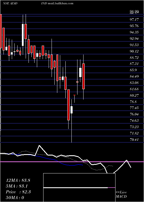
Task: Click the 5MA : 83.1 readout
Action: [x=17, y=186]
